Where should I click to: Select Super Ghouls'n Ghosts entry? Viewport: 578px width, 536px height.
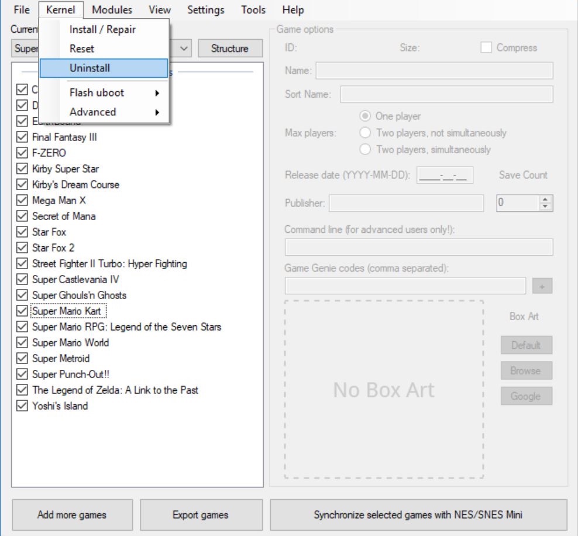pos(79,296)
